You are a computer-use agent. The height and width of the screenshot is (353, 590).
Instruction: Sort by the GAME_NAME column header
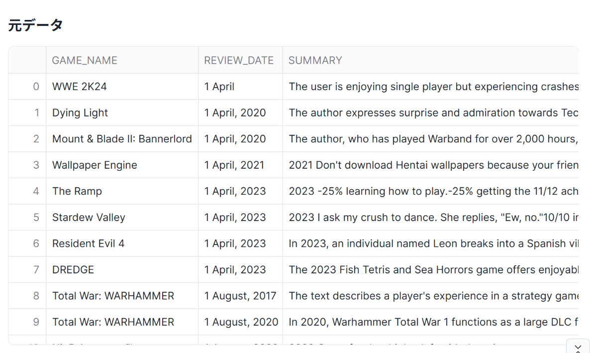(x=85, y=60)
